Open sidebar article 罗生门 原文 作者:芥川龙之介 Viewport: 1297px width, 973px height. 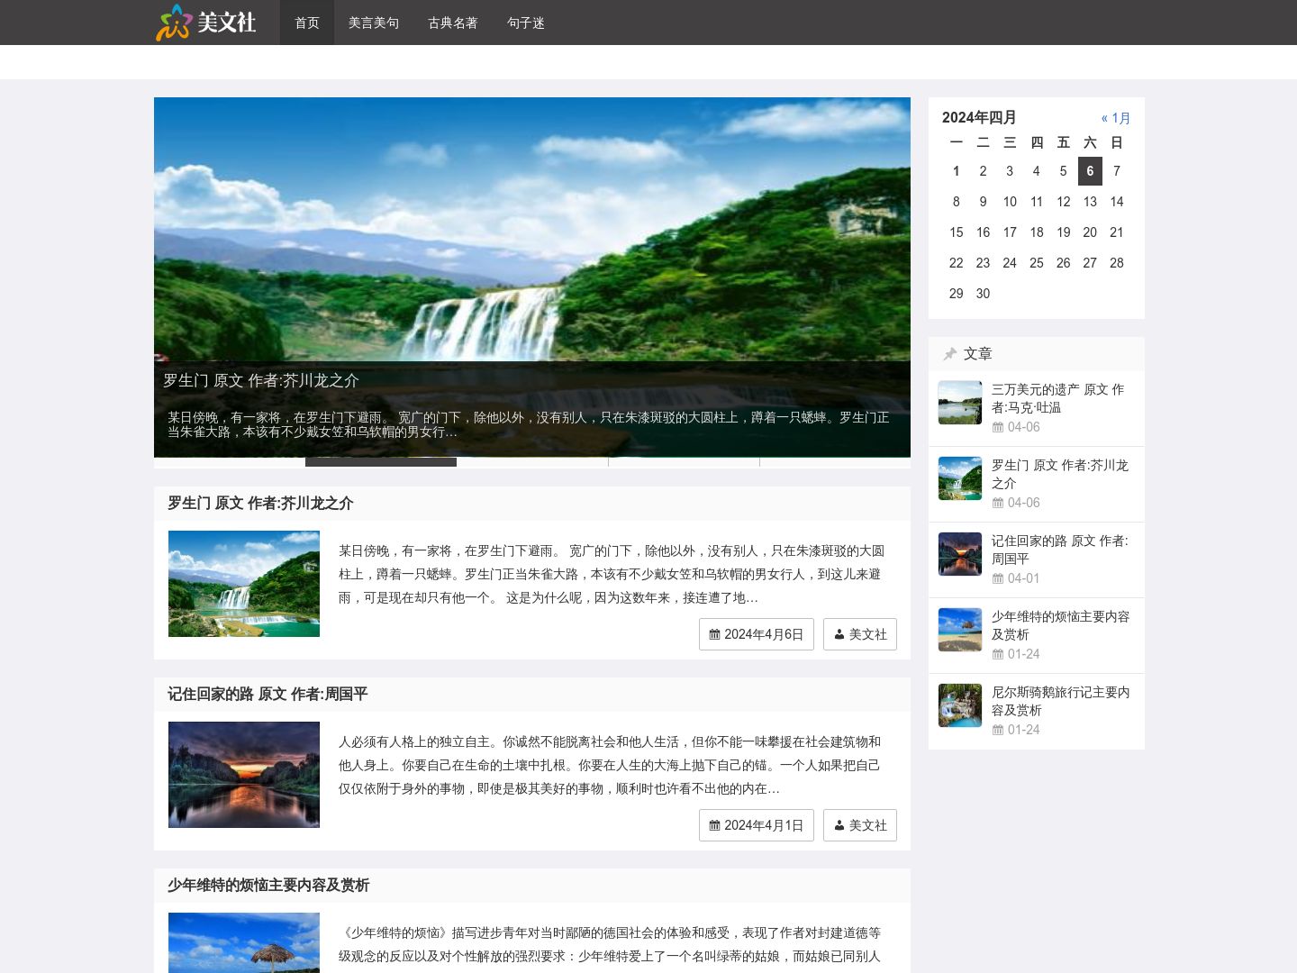(1060, 474)
